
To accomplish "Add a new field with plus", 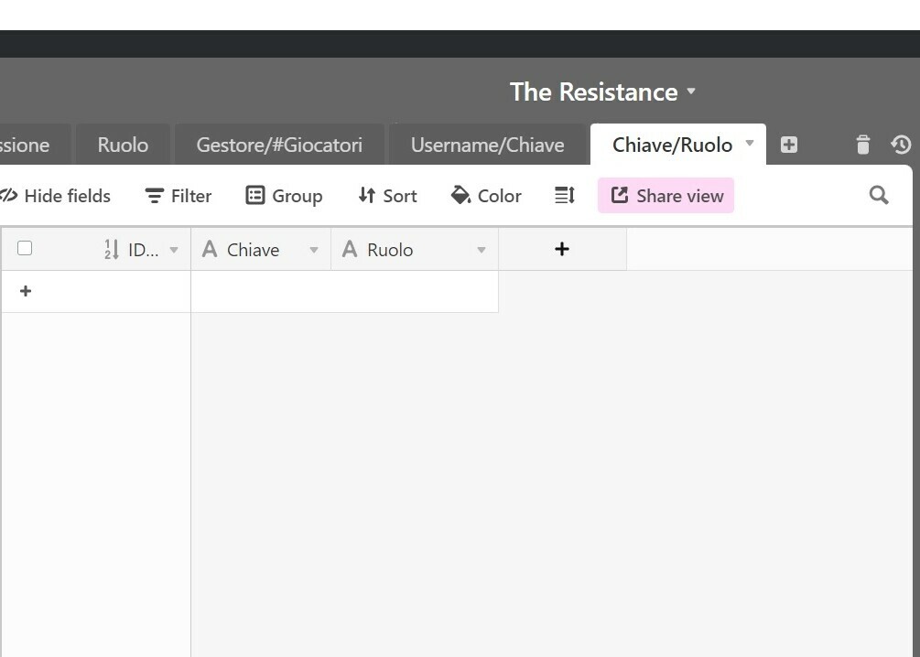I will click(562, 249).
